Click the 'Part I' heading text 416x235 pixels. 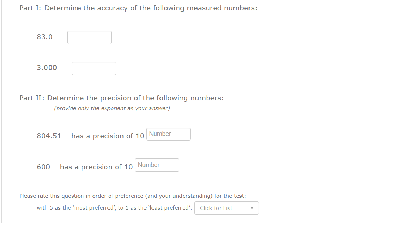(x=138, y=8)
